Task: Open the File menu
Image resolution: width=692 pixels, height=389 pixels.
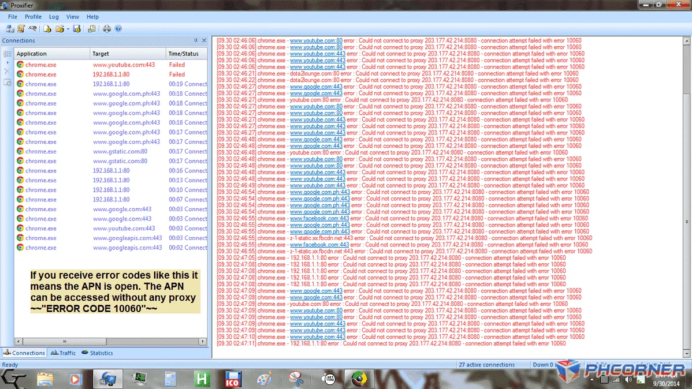Action: (x=12, y=17)
